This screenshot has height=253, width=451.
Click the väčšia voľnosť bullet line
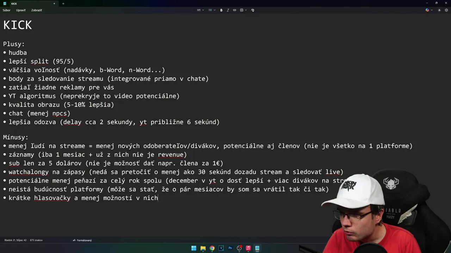[x=87, y=70]
